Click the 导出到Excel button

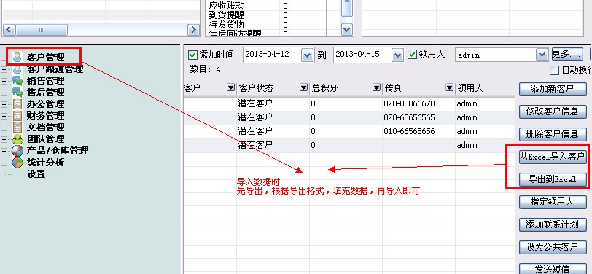[553, 180]
